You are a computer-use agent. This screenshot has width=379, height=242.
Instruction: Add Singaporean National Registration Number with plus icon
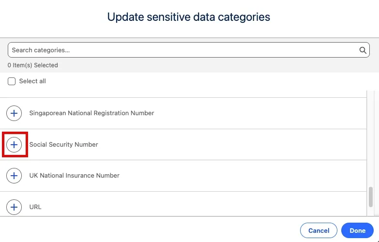coord(14,113)
